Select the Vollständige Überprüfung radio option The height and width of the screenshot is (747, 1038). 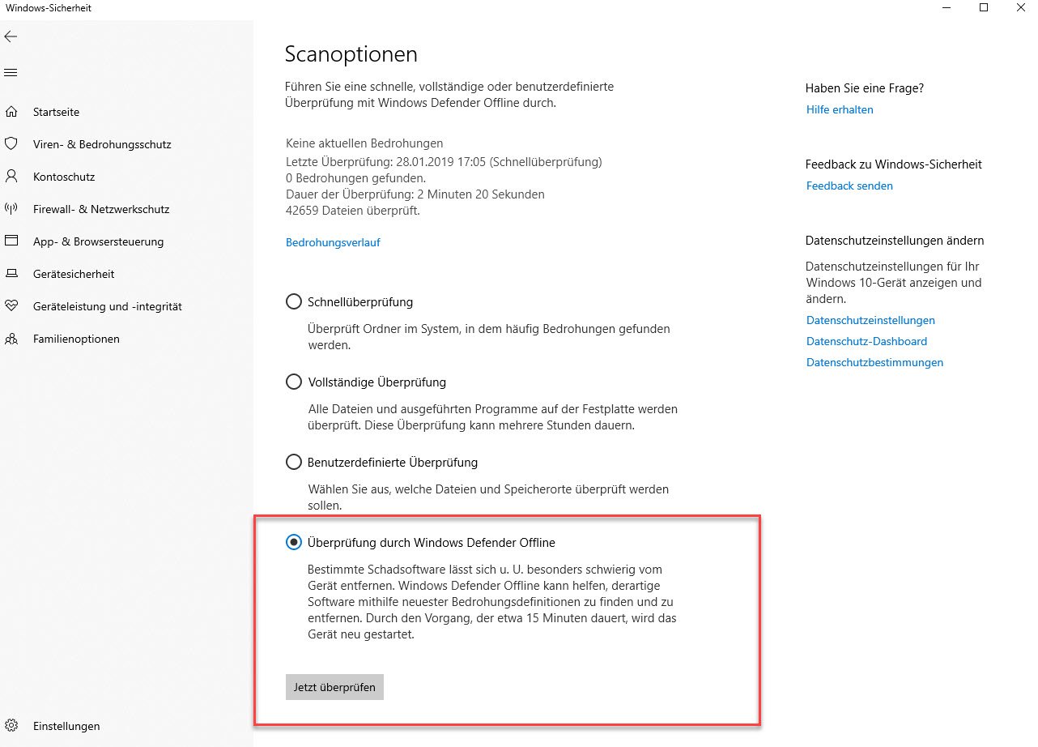pyautogui.click(x=294, y=382)
